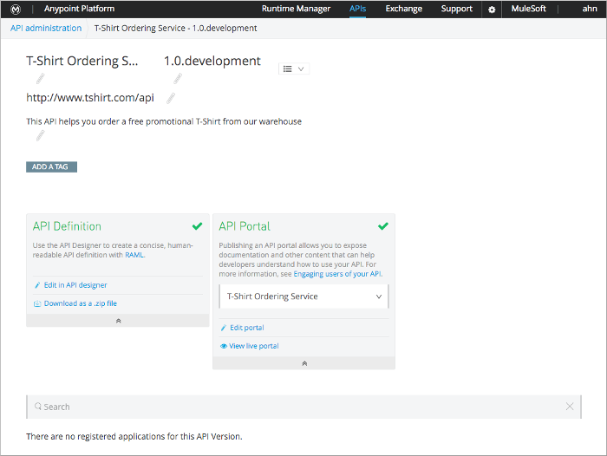The image size is (607, 456).
Task: Open the RAML link
Action: 134,255
